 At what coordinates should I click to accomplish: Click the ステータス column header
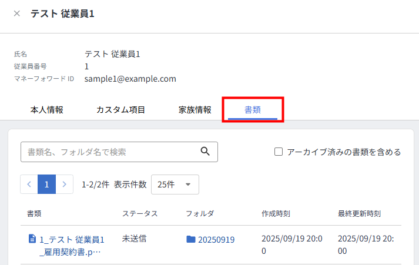click(x=140, y=213)
